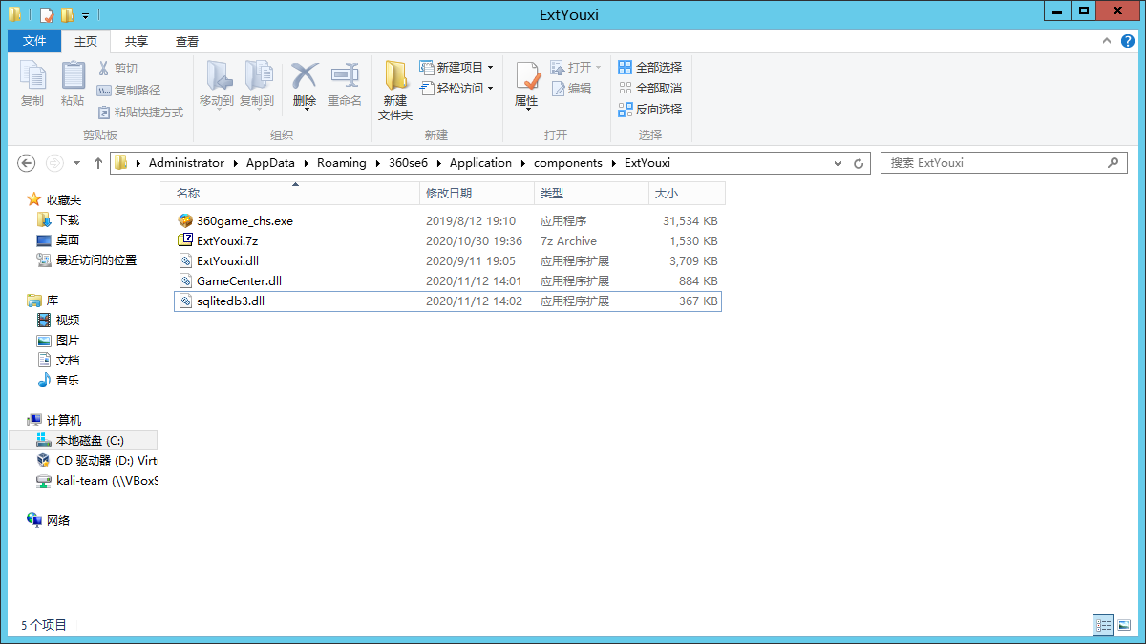The width and height of the screenshot is (1146, 644).
Task: Sort by Date modified (修改日期) column
Action: (477, 193)
